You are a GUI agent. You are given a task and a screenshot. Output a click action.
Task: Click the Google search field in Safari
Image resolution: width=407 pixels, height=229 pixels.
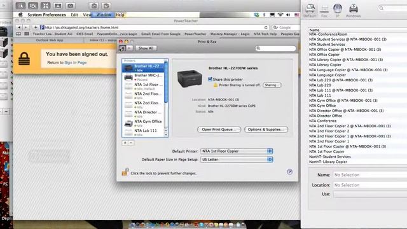(286, 27)
